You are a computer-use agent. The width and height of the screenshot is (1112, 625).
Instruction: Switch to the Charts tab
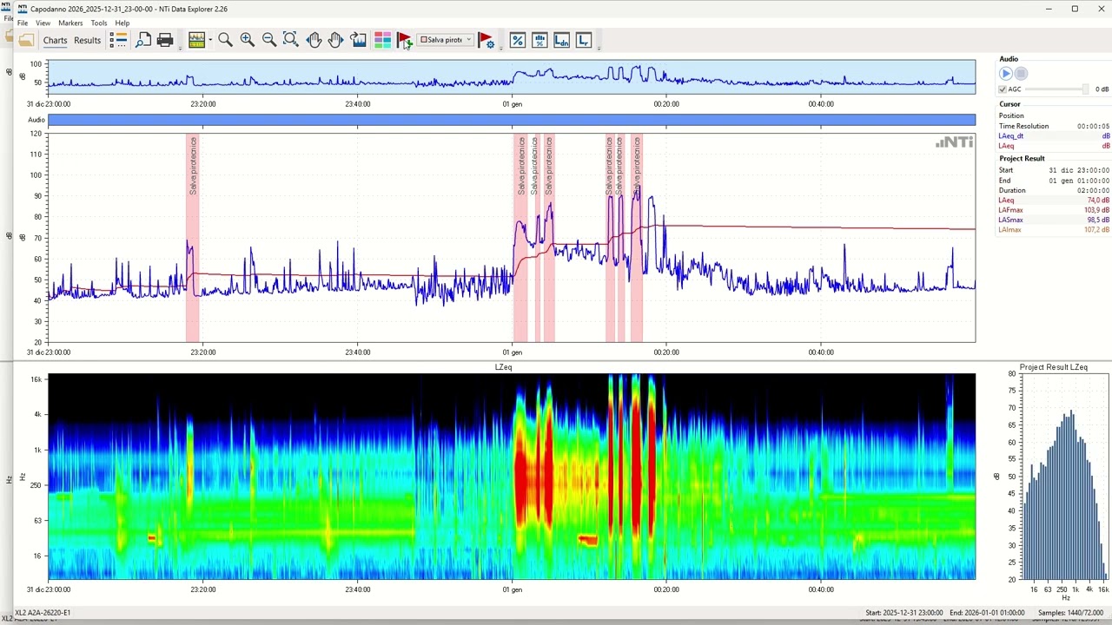point(55,41)
